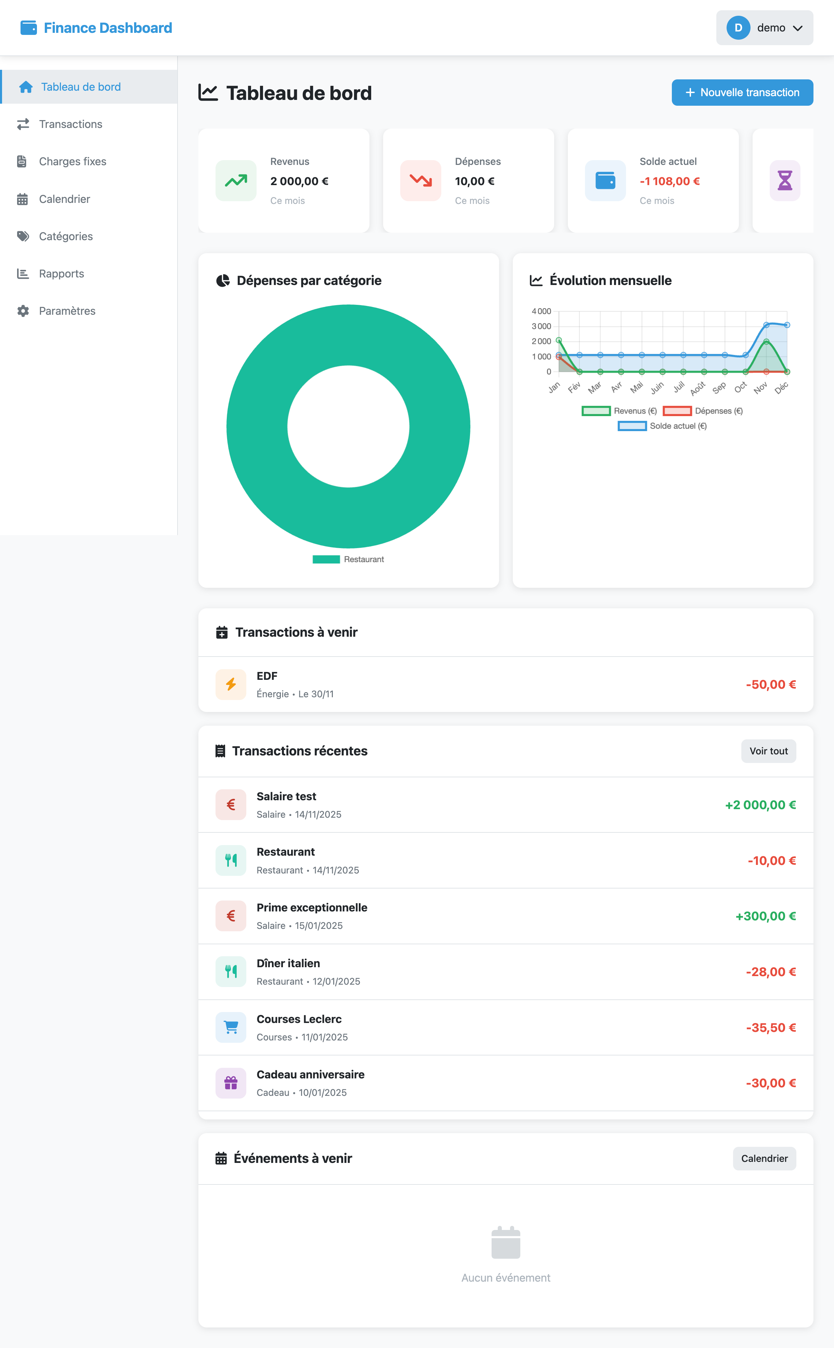Click the Dîner italien fork icon
Image resolution: width=834 pixels, height=1348 pixels.
[231, 971]
